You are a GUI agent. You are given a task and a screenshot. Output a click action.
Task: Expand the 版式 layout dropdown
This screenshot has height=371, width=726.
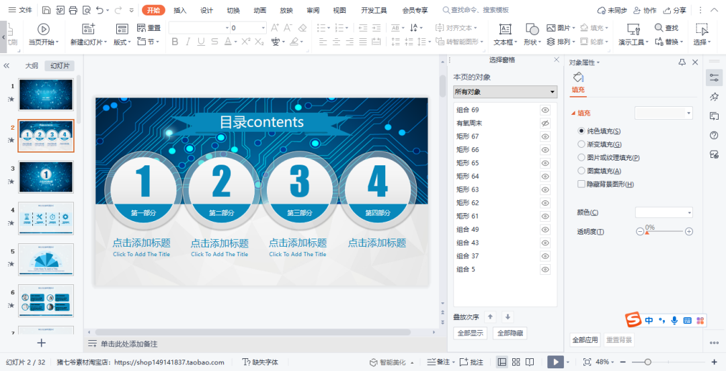[122, 42]
